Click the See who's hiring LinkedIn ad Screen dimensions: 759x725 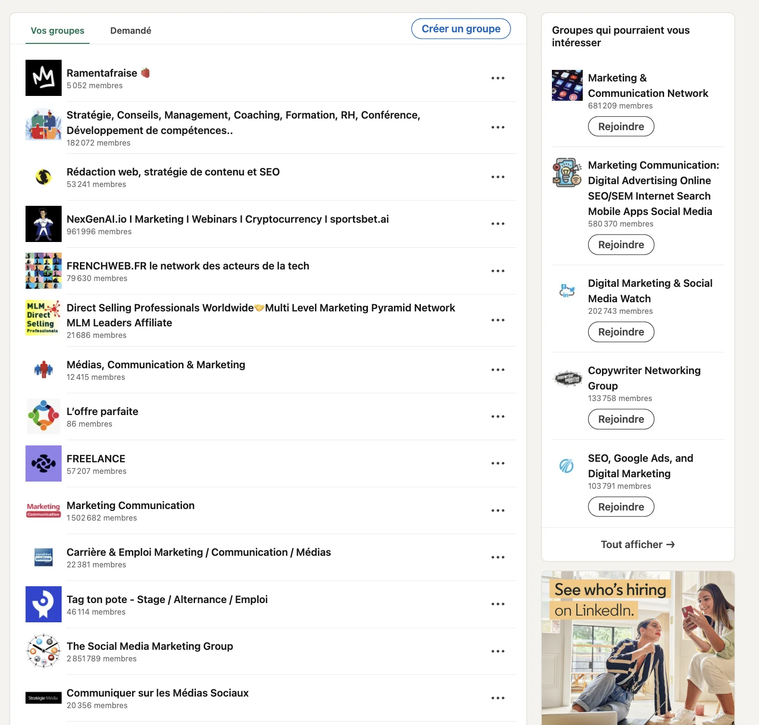pos(638,648)
